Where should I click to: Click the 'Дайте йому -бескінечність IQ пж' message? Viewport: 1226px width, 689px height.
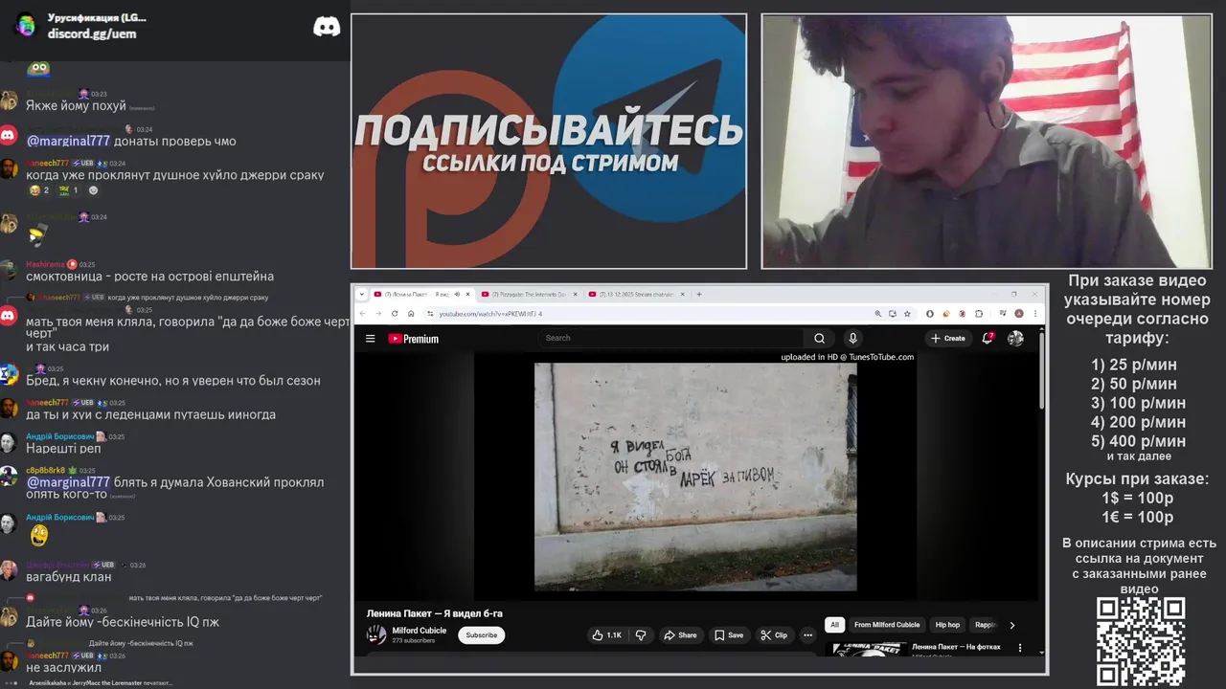[123, 622]
